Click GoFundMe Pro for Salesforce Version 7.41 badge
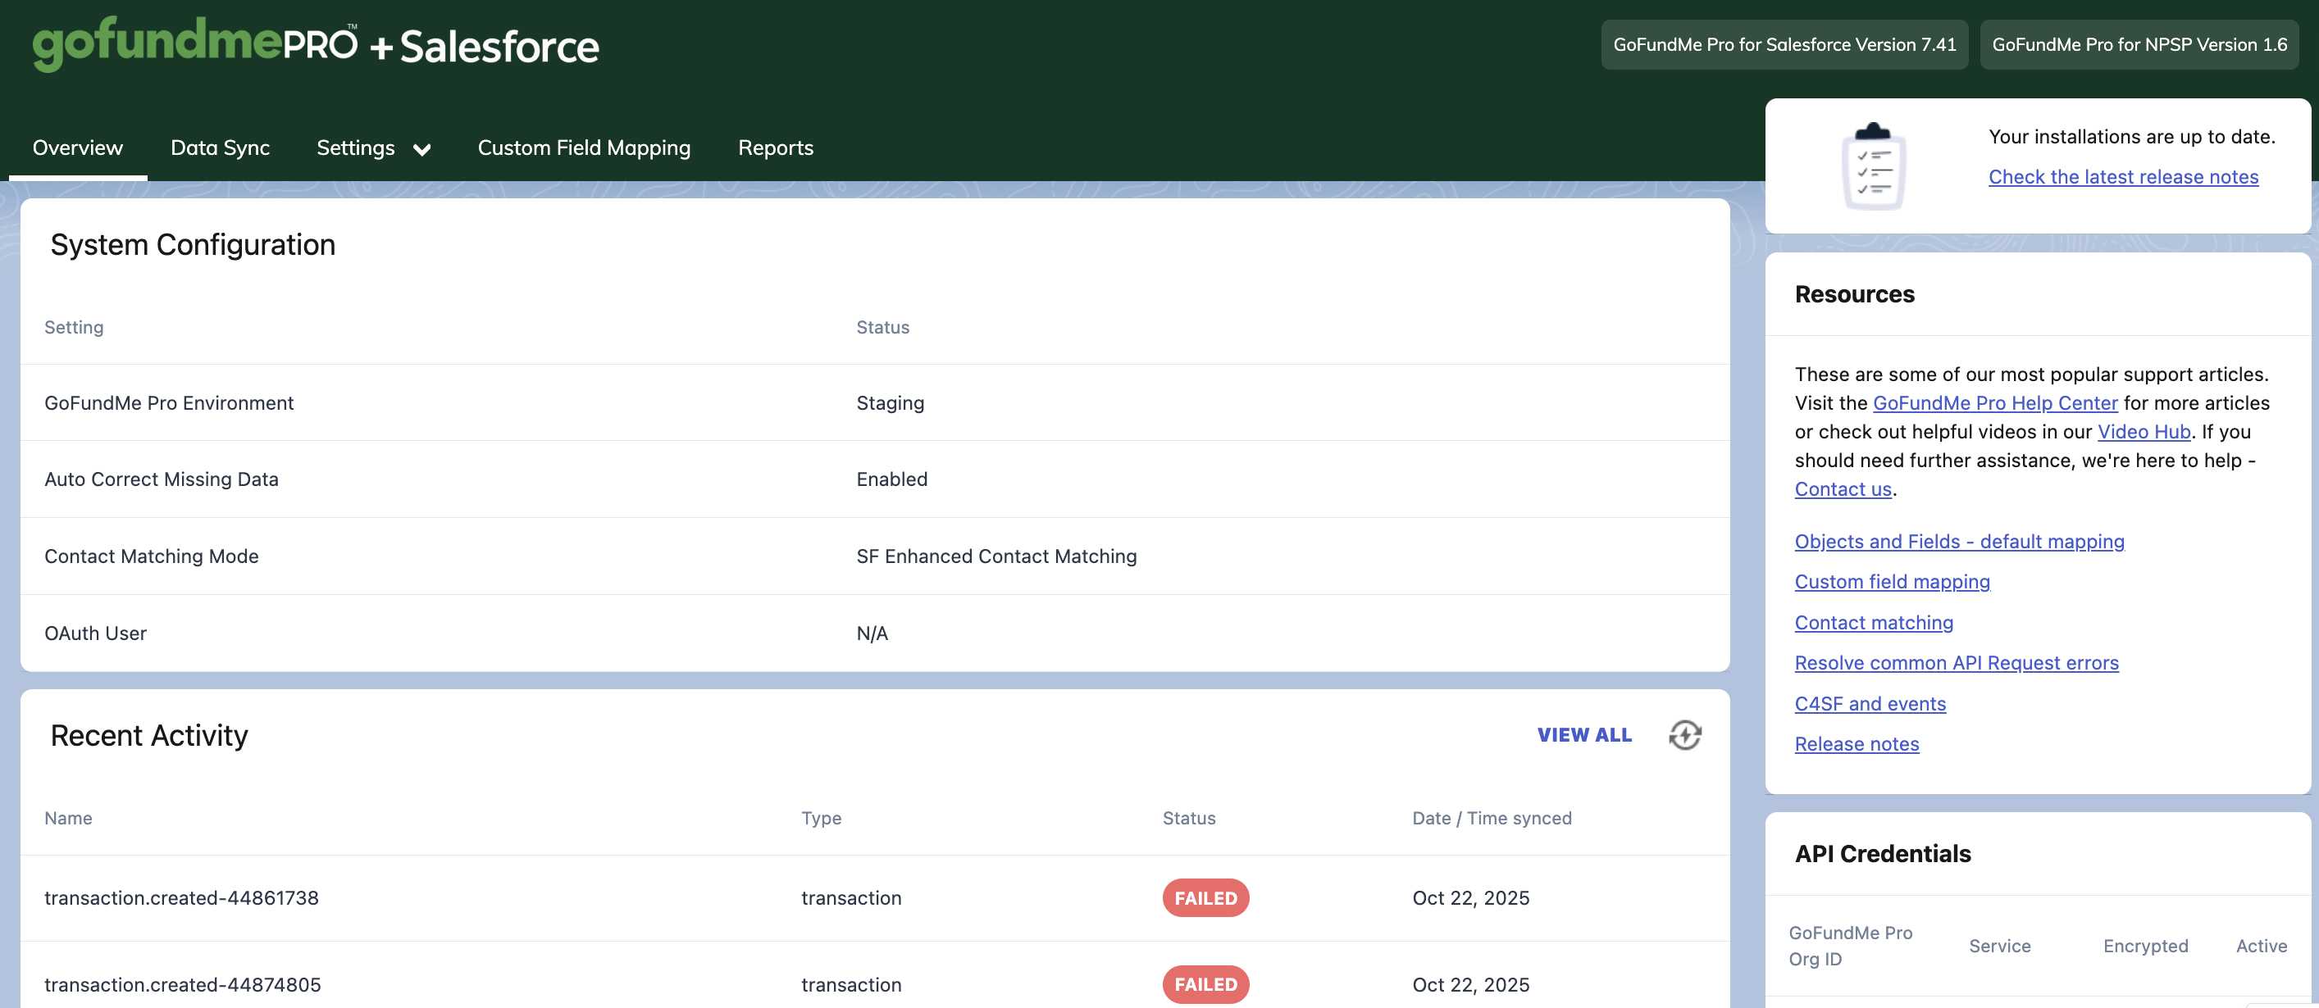The width and height of the screenshot is (2319, 1008). (1784, 44)
